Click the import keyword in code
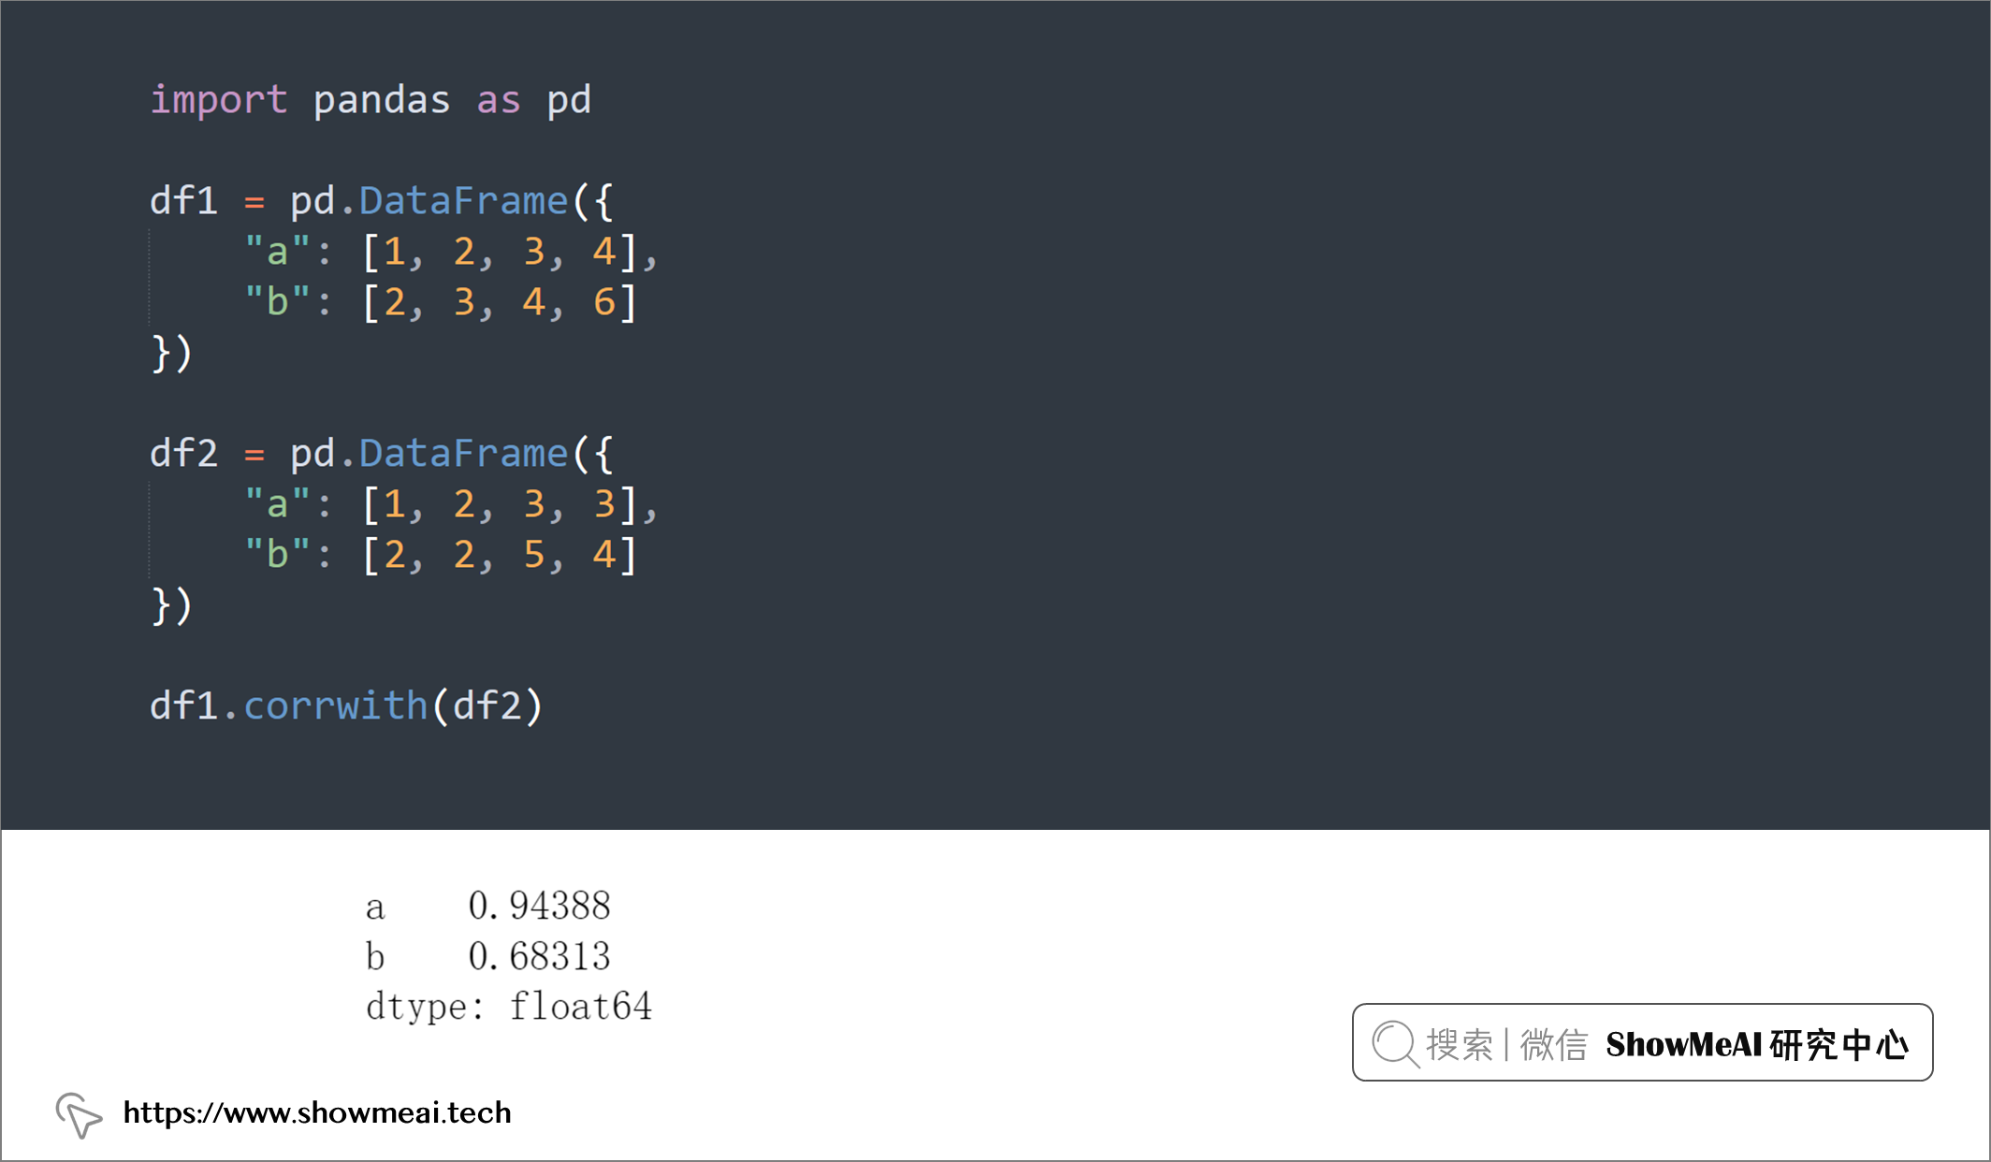 click(219, 101)
